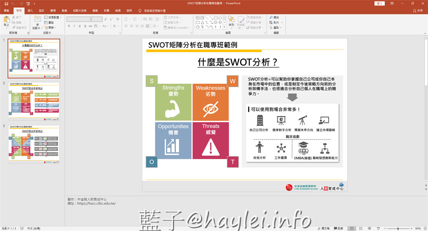Switch to Normal view icon

[x=352, y=228]
